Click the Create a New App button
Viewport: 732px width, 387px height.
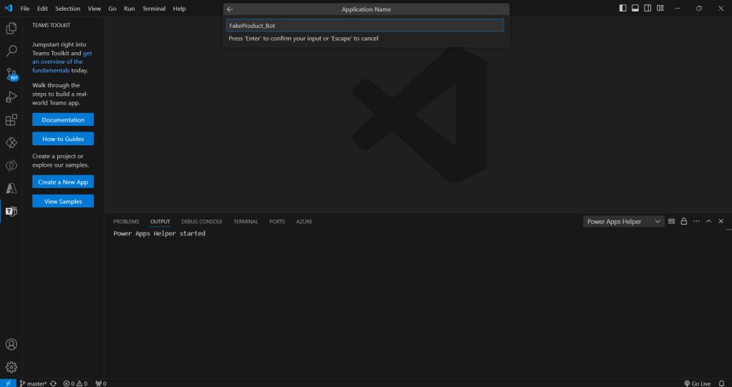(x=63, y=182)
